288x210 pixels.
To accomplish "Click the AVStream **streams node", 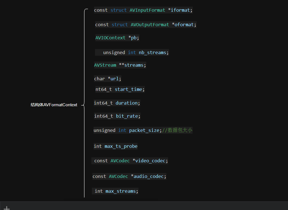I will coord(120,65).
